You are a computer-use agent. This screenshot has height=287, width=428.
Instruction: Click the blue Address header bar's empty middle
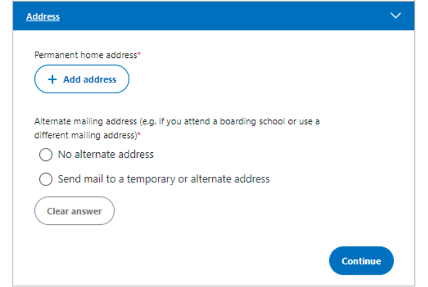[218, 16]
